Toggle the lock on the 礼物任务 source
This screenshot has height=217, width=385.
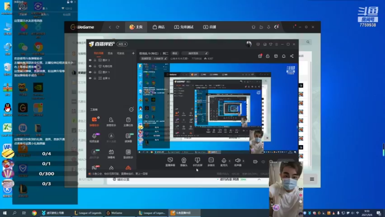pos(95,66)
